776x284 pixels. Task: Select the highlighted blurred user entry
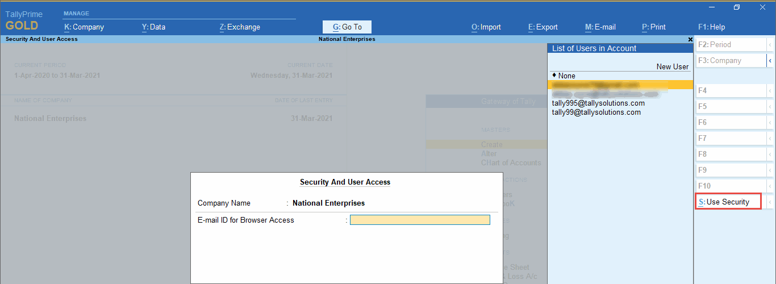[621, 85]
